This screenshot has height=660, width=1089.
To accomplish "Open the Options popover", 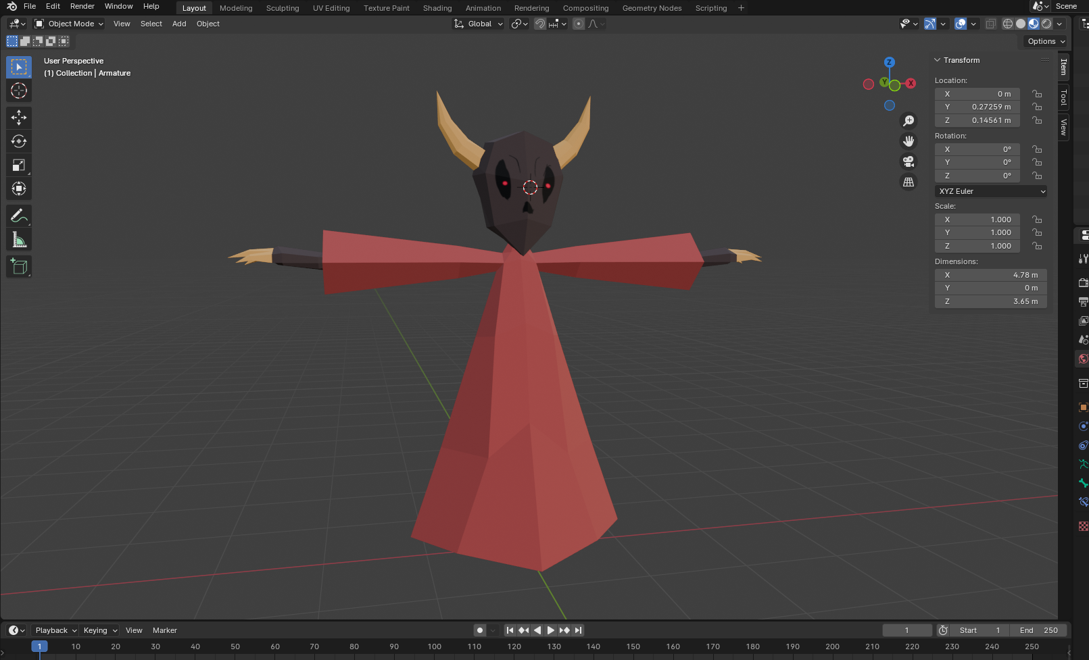I will [1046, 41].
